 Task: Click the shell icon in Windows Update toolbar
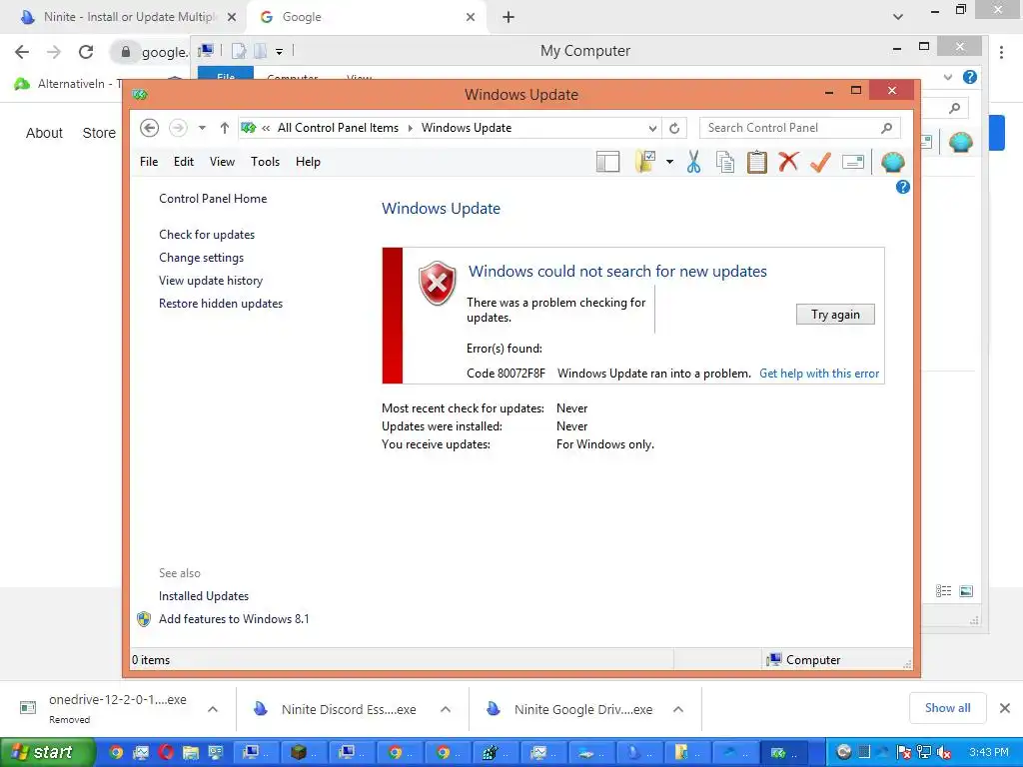pyautogui.click(x=892, y=162)
